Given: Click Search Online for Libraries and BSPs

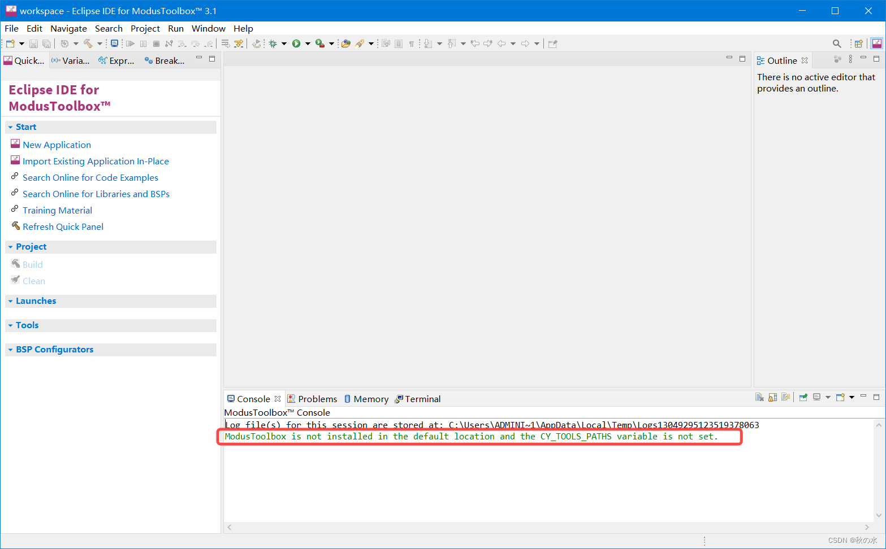Looking at the screenshot, I should pos(96,194).
